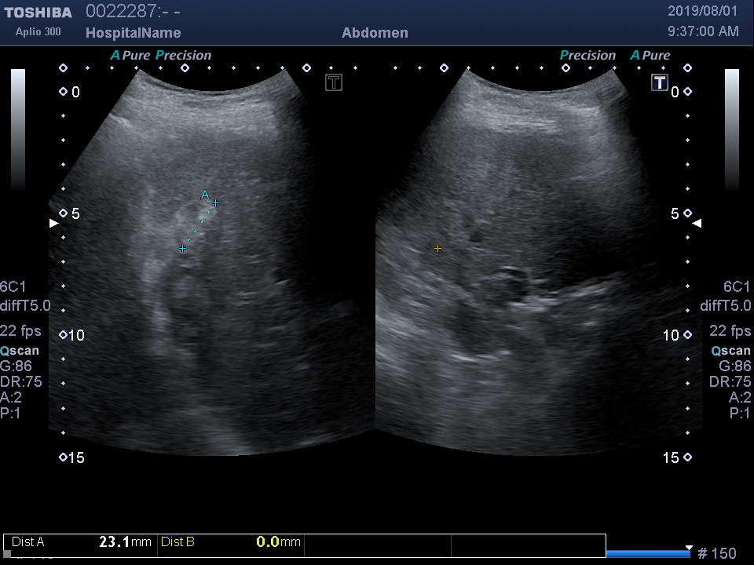Click the TOSHIBA logo
Image resolution: width=754 pixels, height=565 pixels.
pyautogui.click(x=38, y=13)
